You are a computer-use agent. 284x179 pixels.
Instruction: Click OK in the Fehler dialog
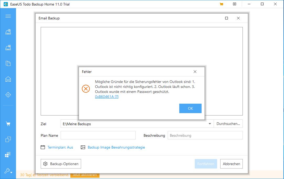190,108
